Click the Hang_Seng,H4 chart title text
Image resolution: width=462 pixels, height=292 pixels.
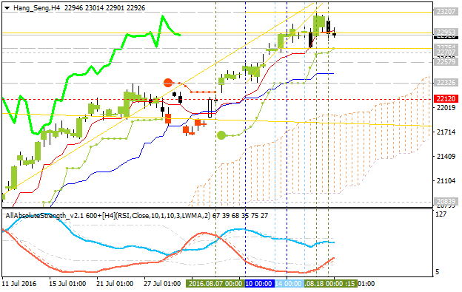click(x=37, y=8)
